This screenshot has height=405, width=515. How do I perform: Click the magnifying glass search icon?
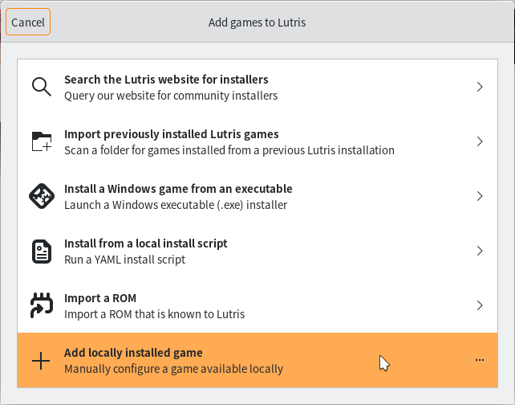42,87
